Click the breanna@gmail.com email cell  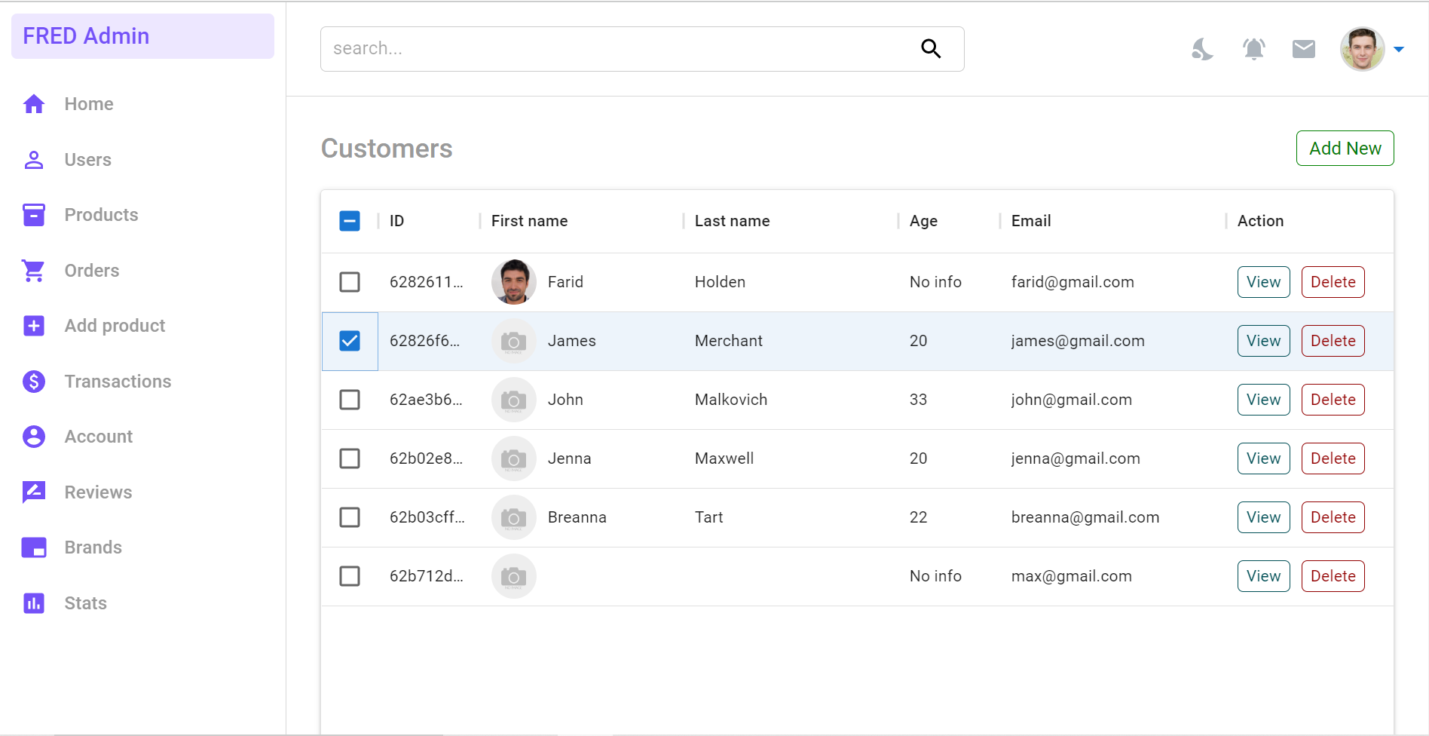(x=1085, y=517)
